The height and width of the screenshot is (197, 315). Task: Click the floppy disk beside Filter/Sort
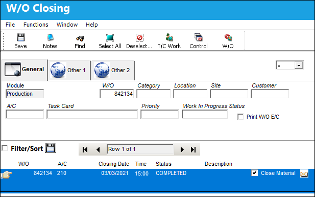51,148
